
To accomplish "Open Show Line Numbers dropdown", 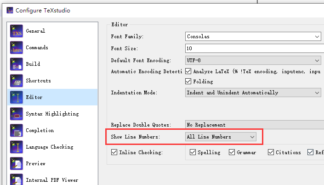I will coord(221,137).
